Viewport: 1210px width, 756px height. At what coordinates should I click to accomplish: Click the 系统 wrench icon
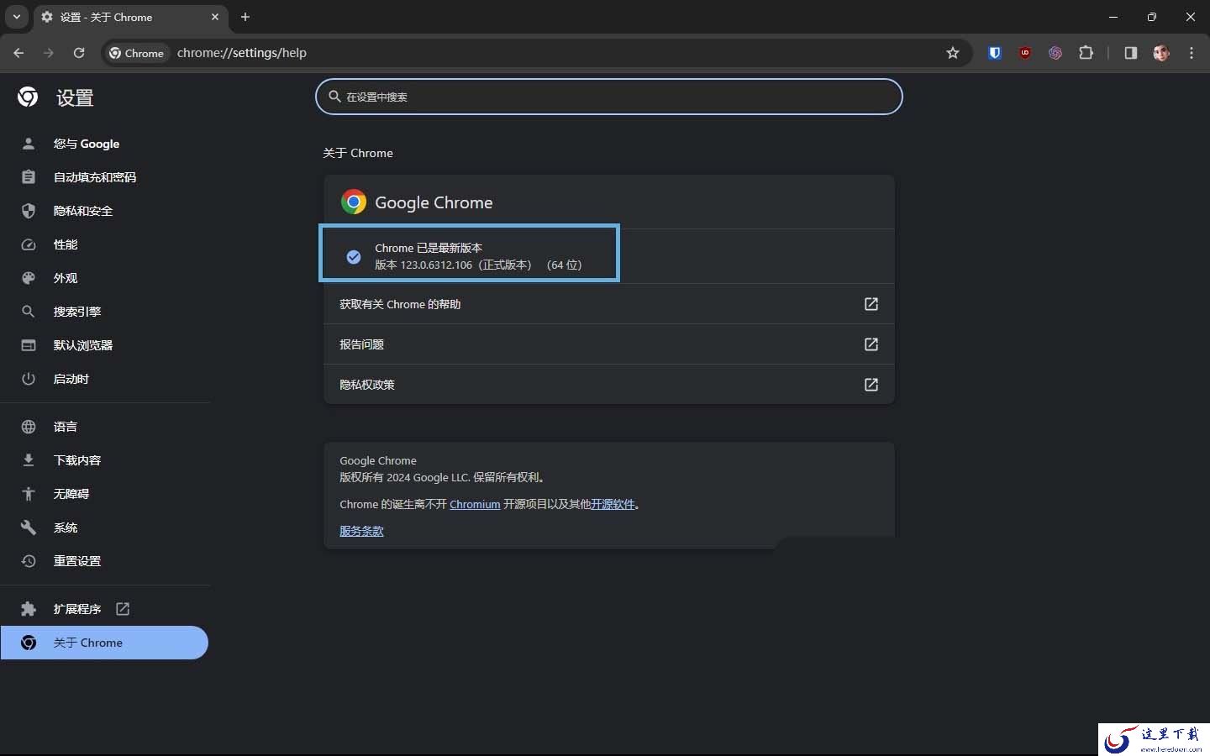tap(29, 528)
